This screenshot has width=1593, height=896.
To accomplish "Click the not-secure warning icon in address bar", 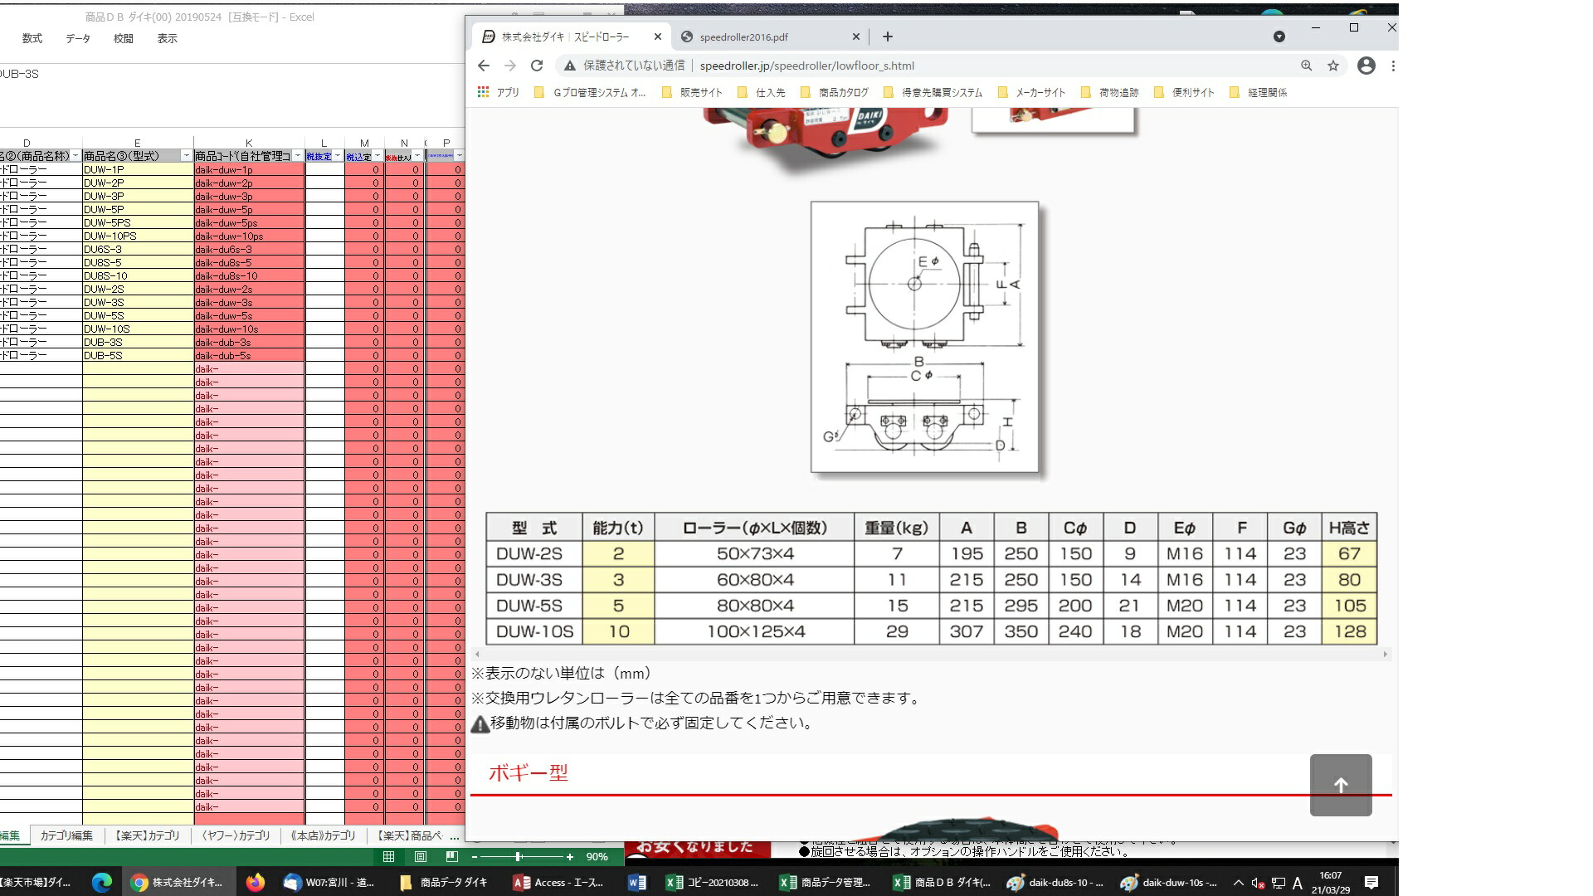I will [x=569, y=66].
